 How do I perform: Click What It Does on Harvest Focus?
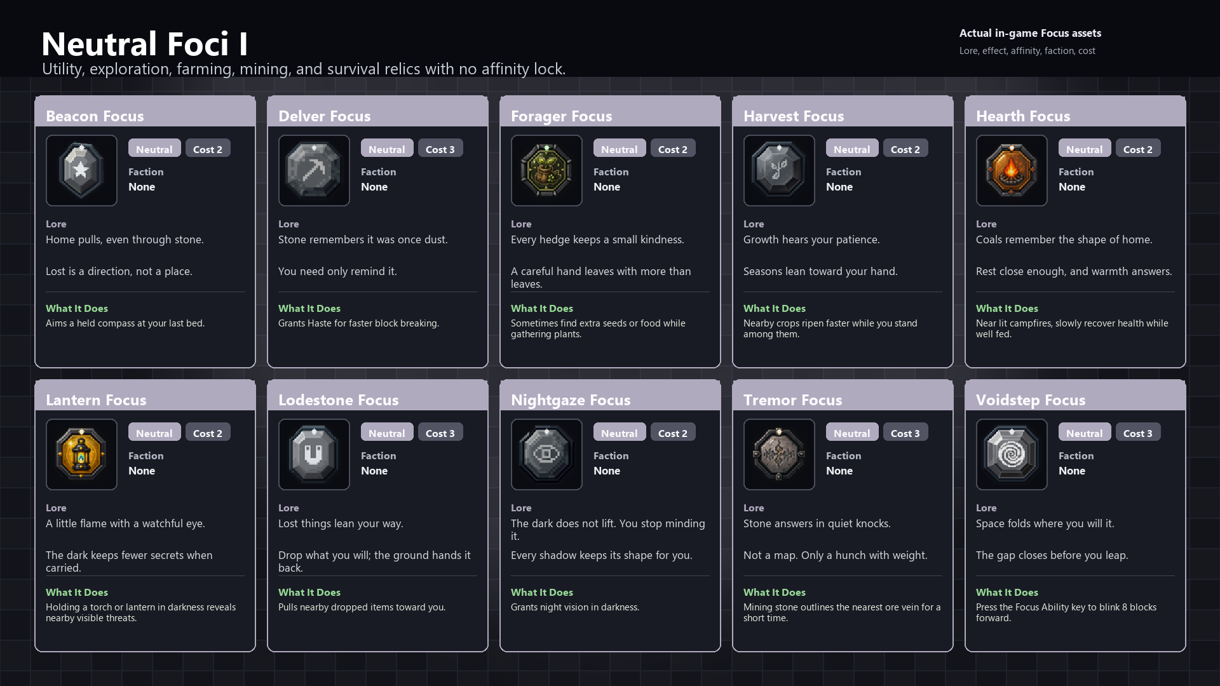pos(775,308)
